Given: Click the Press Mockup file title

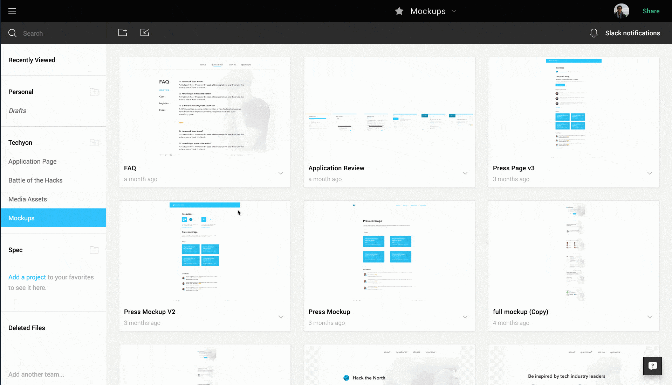Looking at the screenshot, I should pyautogui.click(x=329, y=312).
